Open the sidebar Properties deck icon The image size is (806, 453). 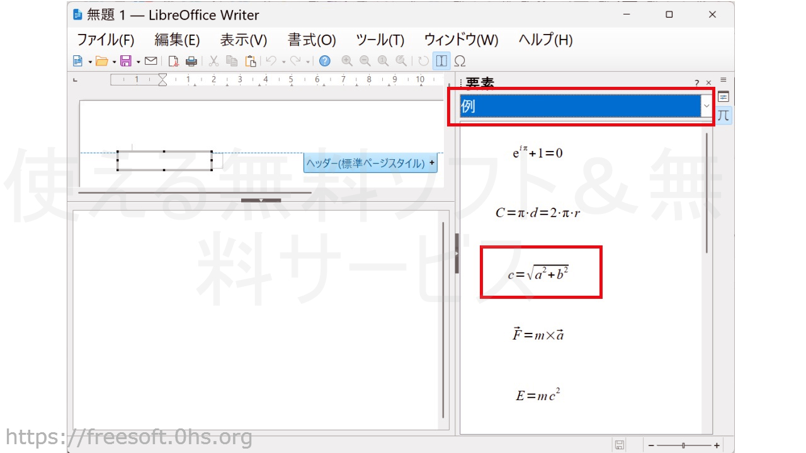pyautogui.click(x=724, y=97)
